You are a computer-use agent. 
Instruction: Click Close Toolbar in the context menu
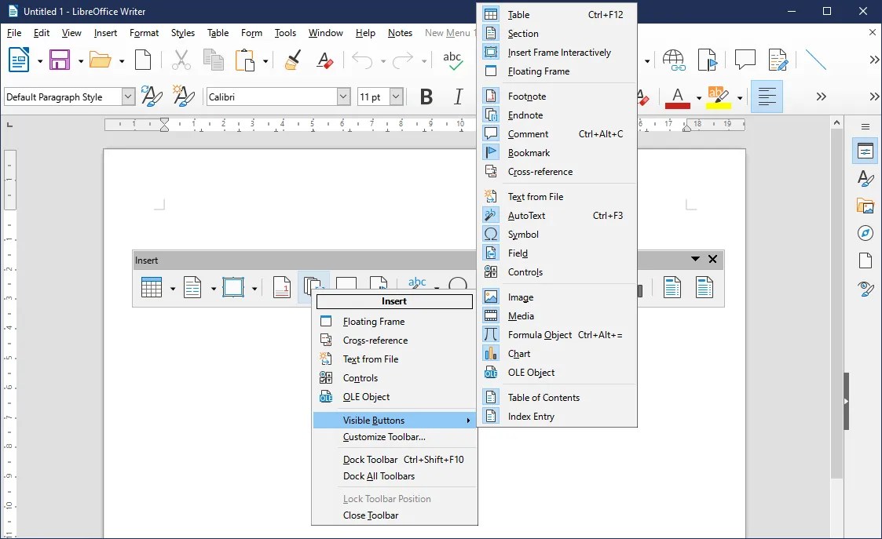click(x=370, y=515)
